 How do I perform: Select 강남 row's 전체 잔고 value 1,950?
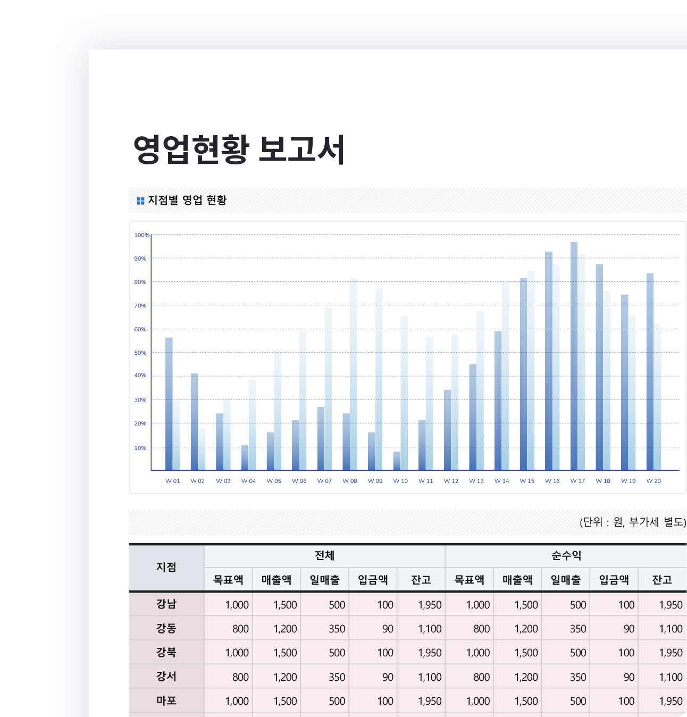click(x=430, y=605)
